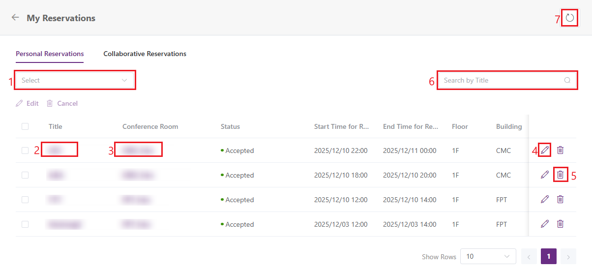Edit the reservation starting 2025/12/10 22:00
Screen dimensions: 592x272
[544, 150]
